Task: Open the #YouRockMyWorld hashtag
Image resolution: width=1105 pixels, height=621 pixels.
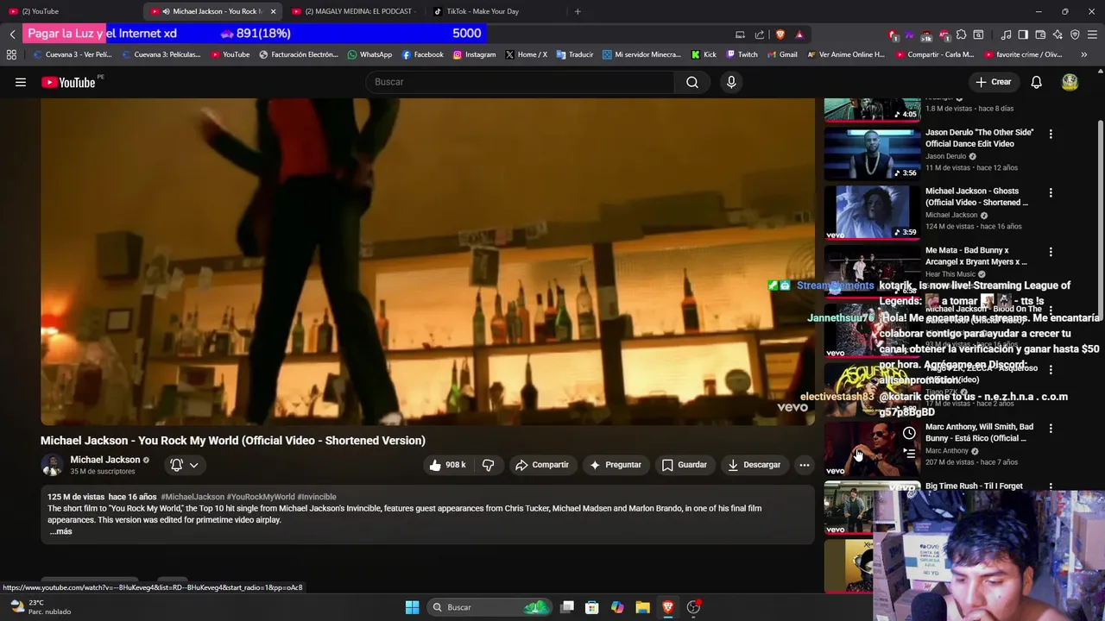Action: pyautogui.click(x=261, y=497)
